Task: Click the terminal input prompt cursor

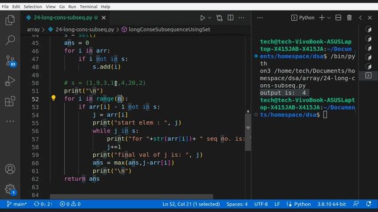Action: tap(325, 115)
